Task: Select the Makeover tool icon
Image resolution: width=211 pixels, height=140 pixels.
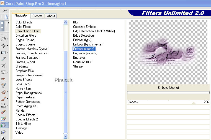Action: (x=3, y=85)
